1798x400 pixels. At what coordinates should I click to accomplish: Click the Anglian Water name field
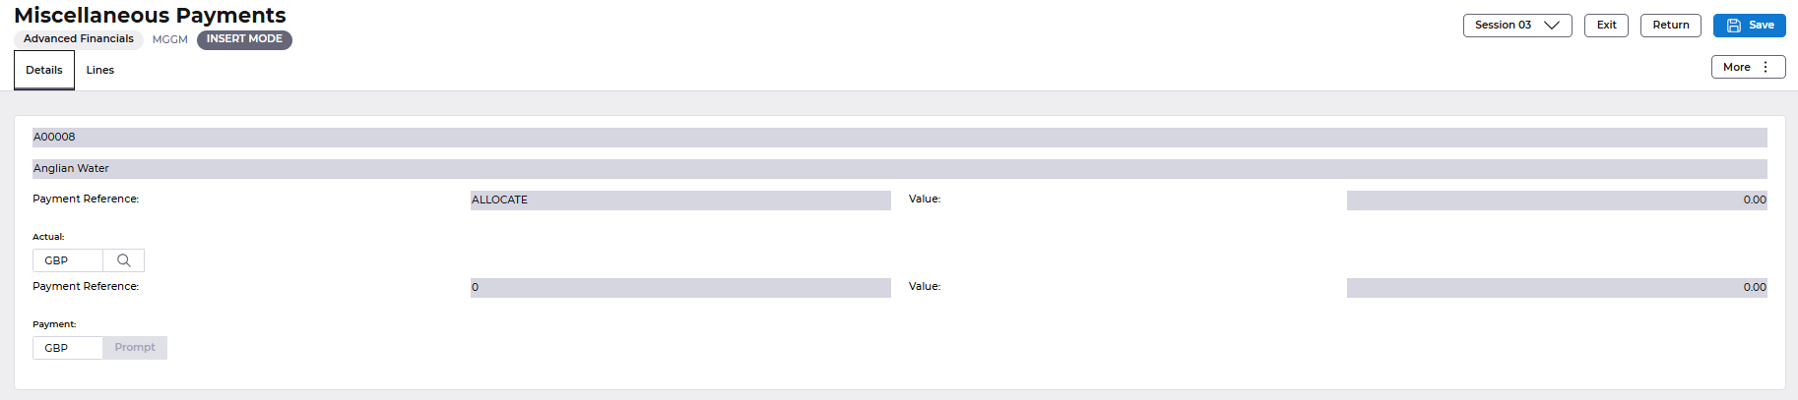899,169
